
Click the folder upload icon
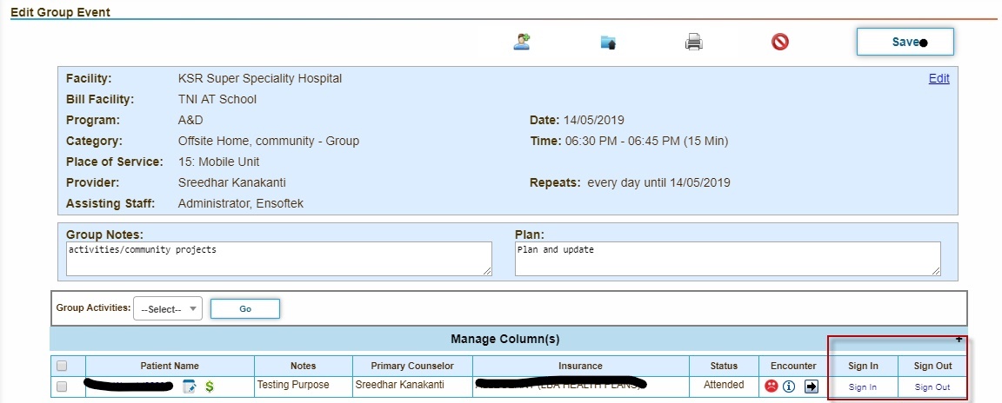pyautogui.click(x=608, y=42)
